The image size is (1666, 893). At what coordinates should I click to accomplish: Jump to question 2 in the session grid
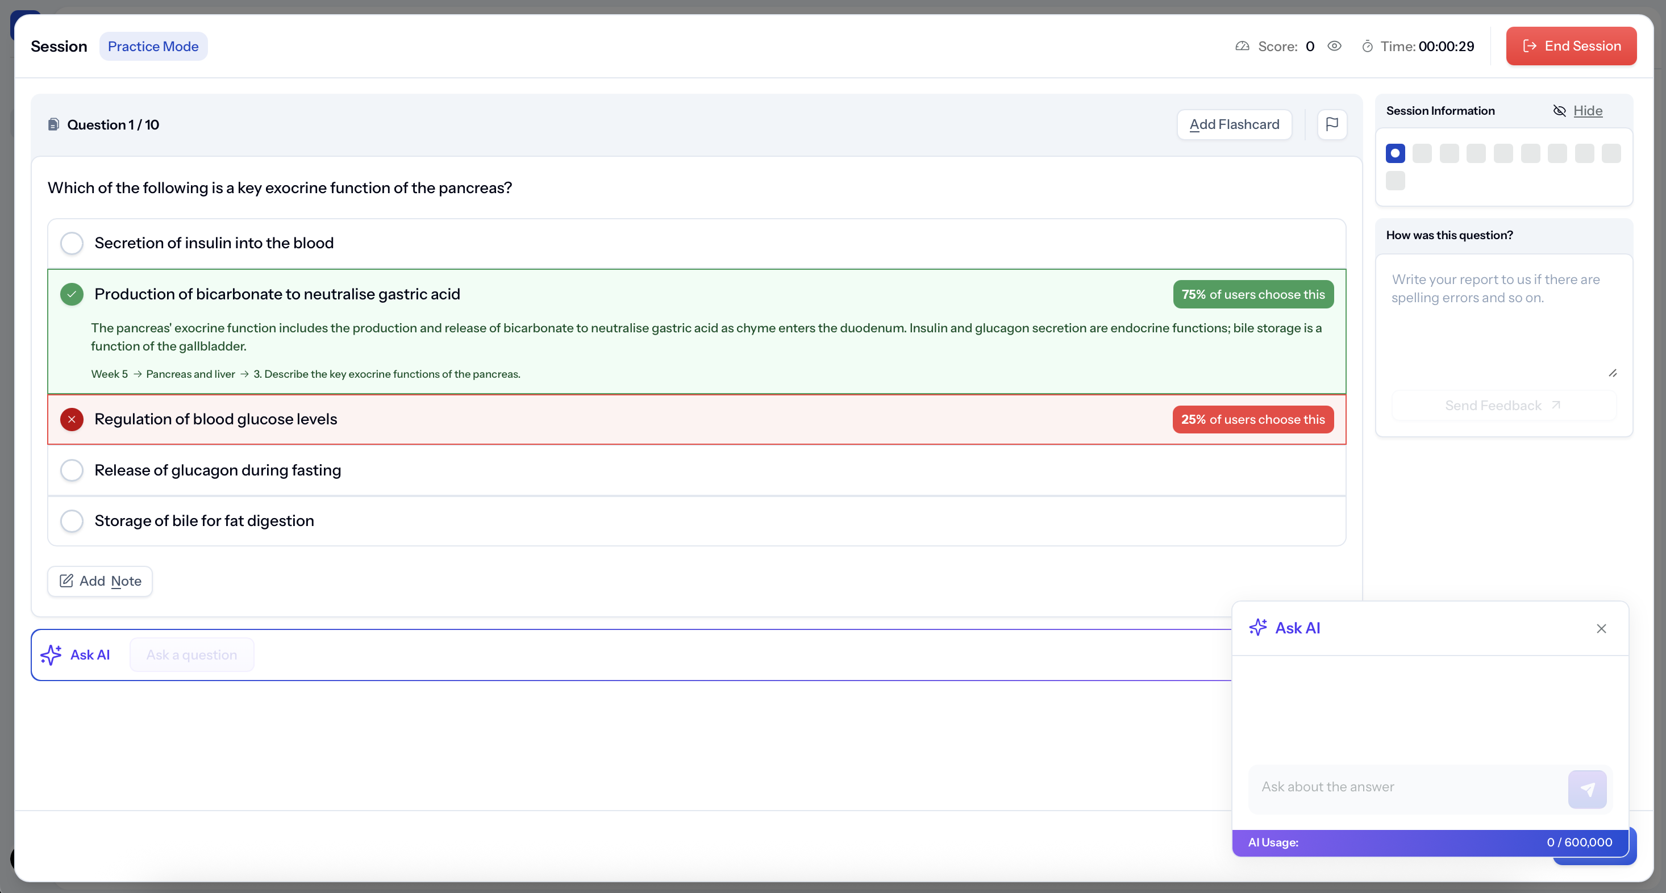click(1422, 153)
